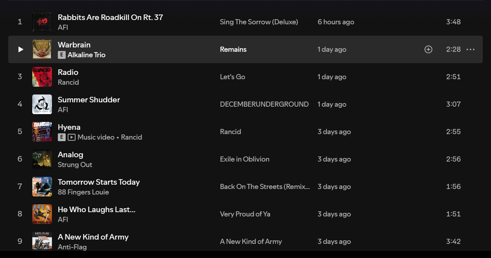Click the 3:48 duration
Screen dimensions: 491x258
click(x=453, y=22)
